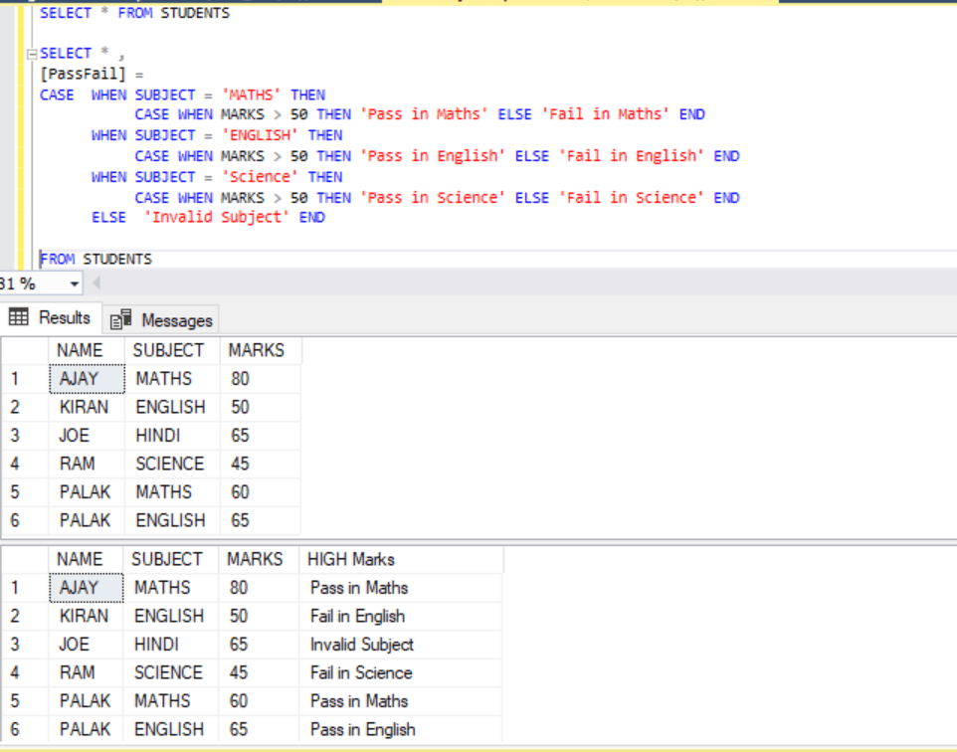This screenshot has height=752, width=957.
Task: Select 'Pass in Maths' cell for PALAK's row
Action: coord(401,701)
